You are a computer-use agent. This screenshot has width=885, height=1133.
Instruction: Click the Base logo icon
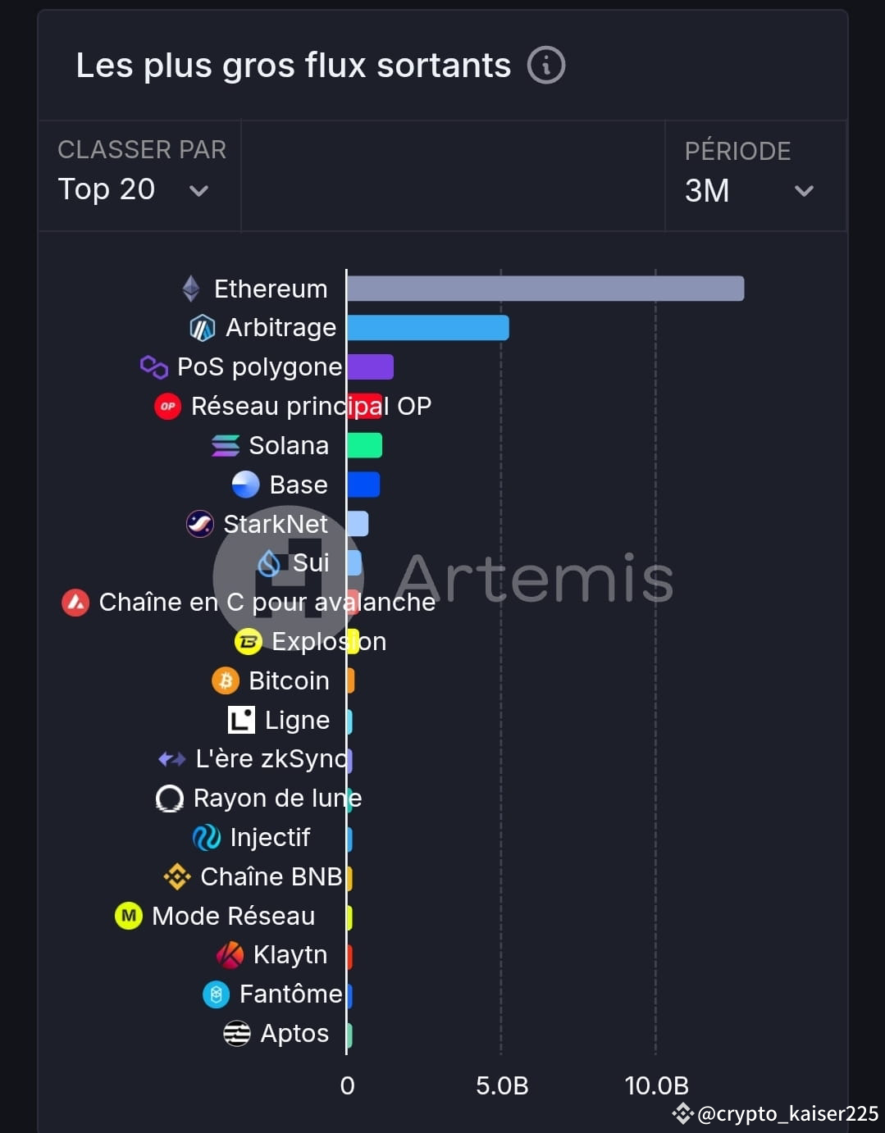(x=246, y=485)
